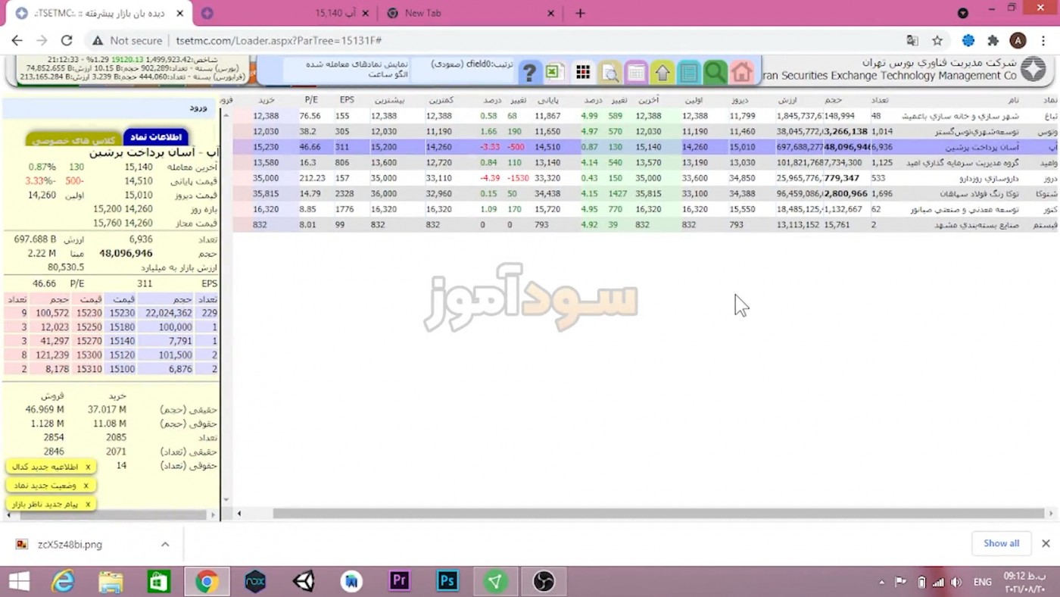Reload the page

[x=67, y=41]
